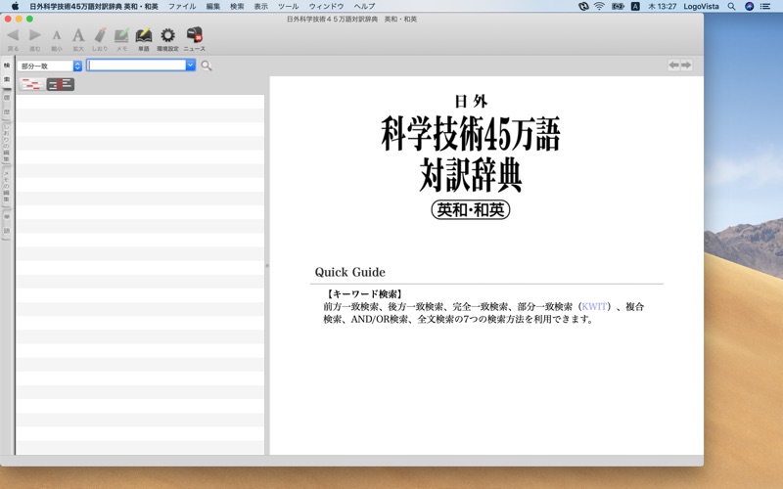Image resolution: width=783 pixels, height=489 pixels.
Task: Select the 検索 vertical sidebar tab
Action: 7,72
